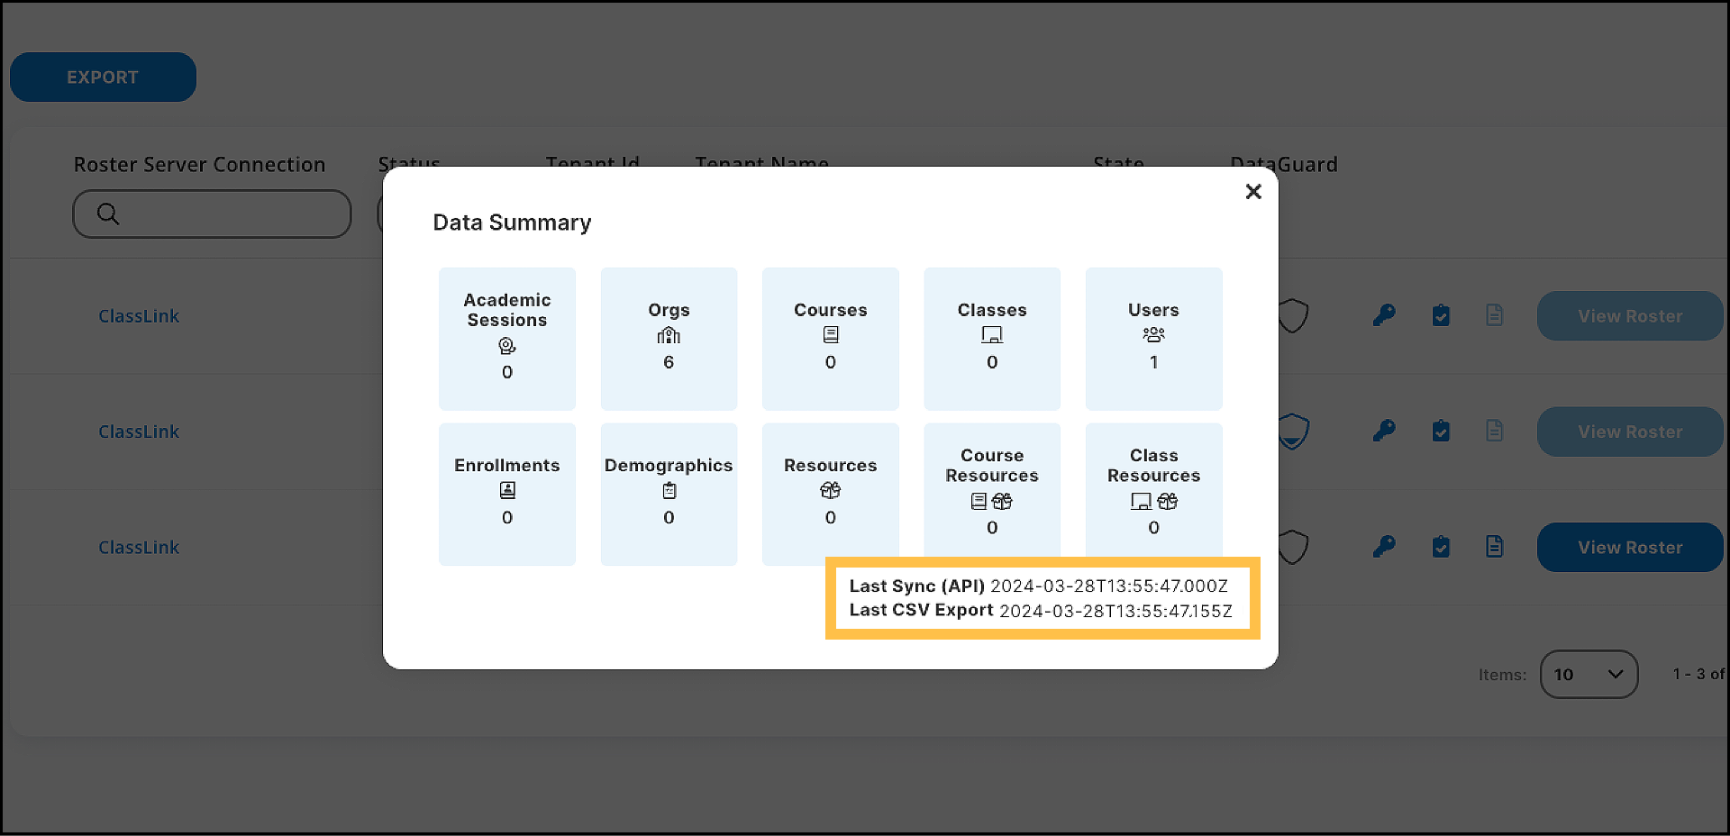Click View Roster in the third ClassLink row
1730x836 pixels.
tap(1630, 547)
